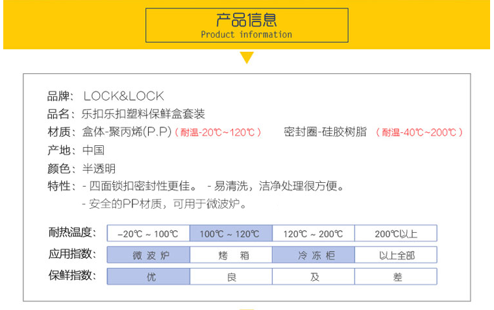The height and width of the screenshot is (310, 494).
Task: Click the 颜色 field label
Action: tap(61, 169)
